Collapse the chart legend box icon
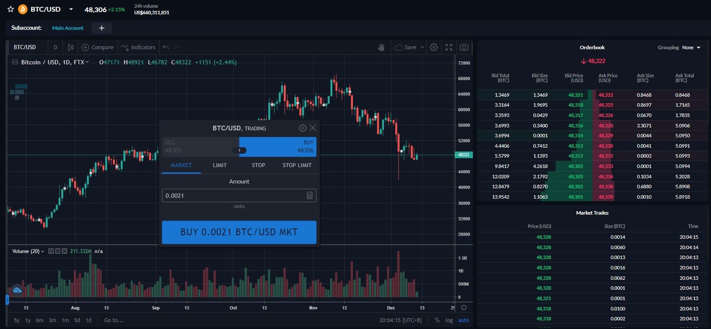 (x=15, y=62)
